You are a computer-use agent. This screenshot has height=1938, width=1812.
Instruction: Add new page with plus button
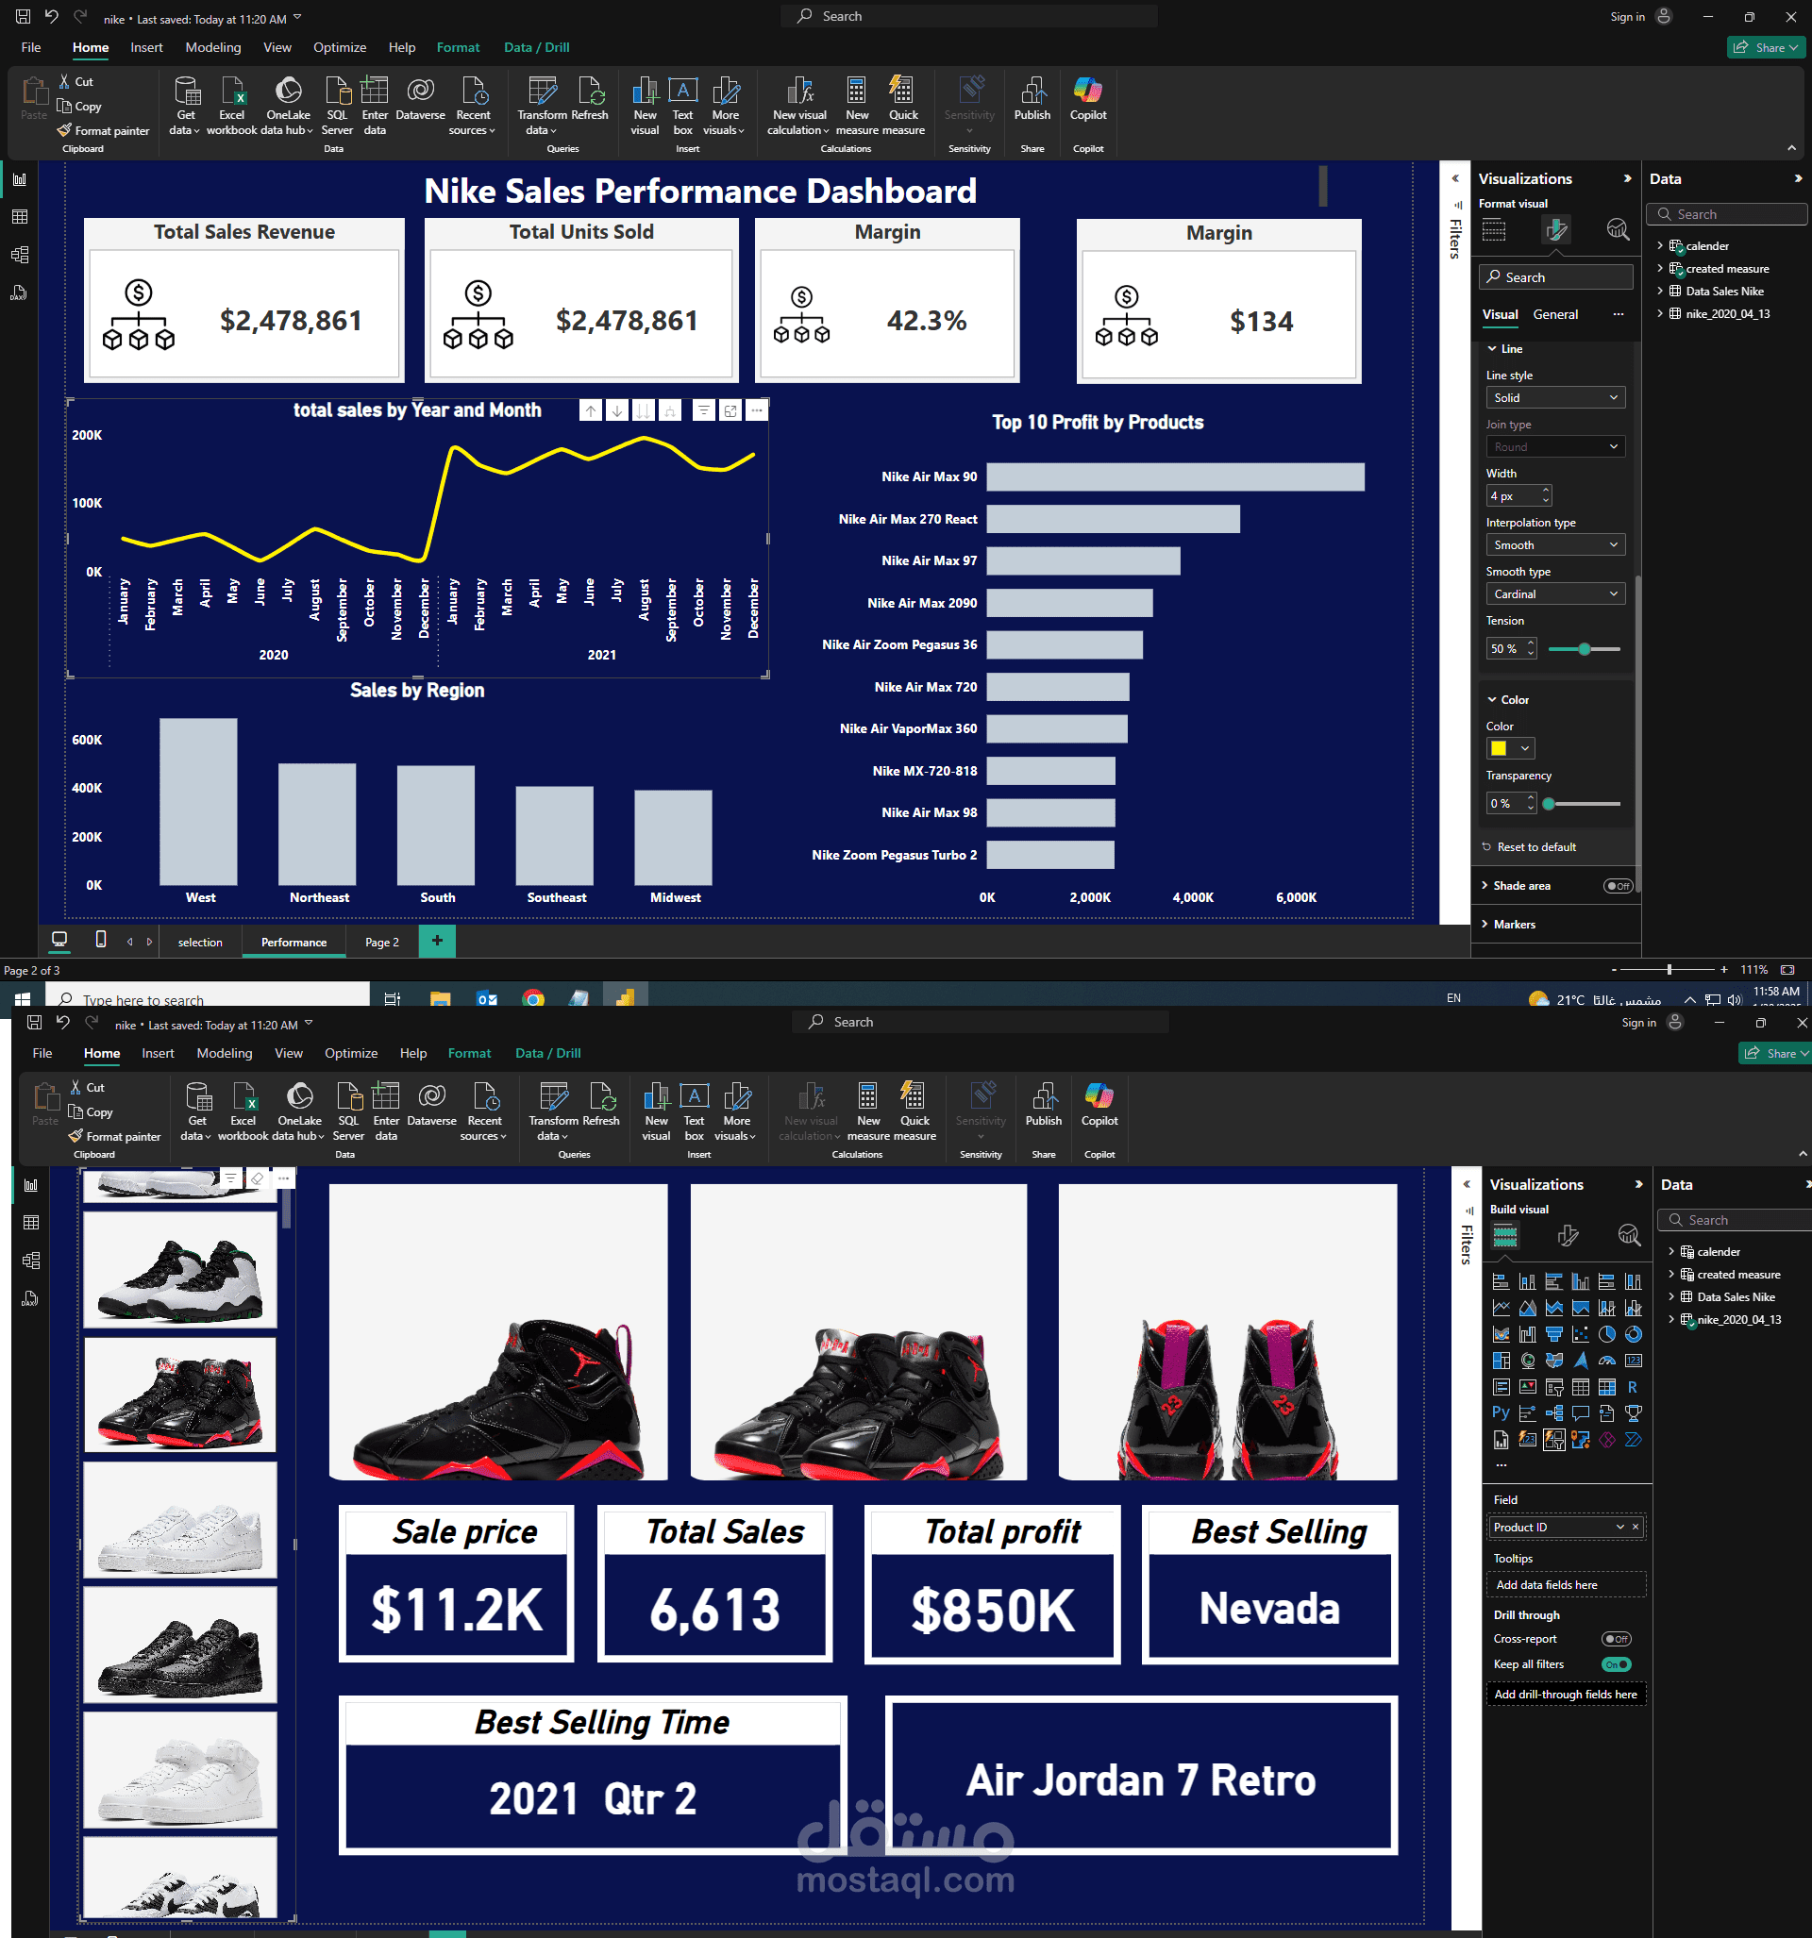coord(437,941)
